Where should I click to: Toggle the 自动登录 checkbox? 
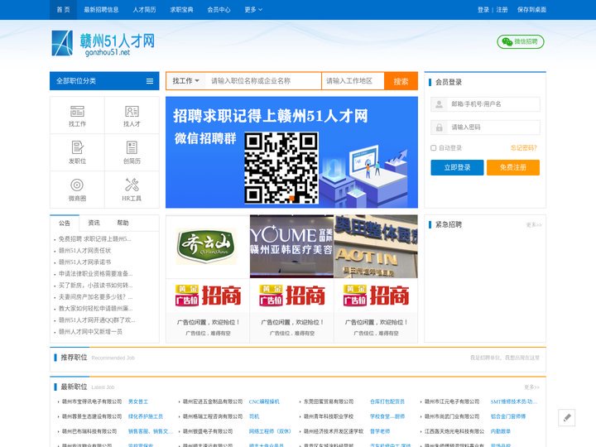(433, 148)
